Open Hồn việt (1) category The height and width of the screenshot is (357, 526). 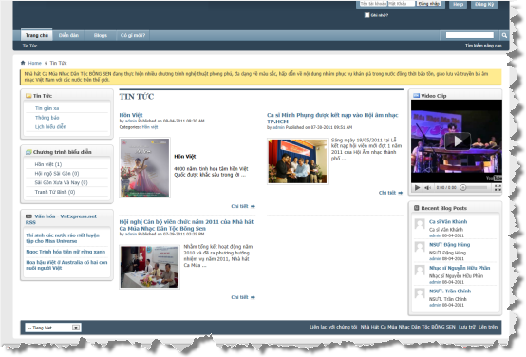point(48,164)
